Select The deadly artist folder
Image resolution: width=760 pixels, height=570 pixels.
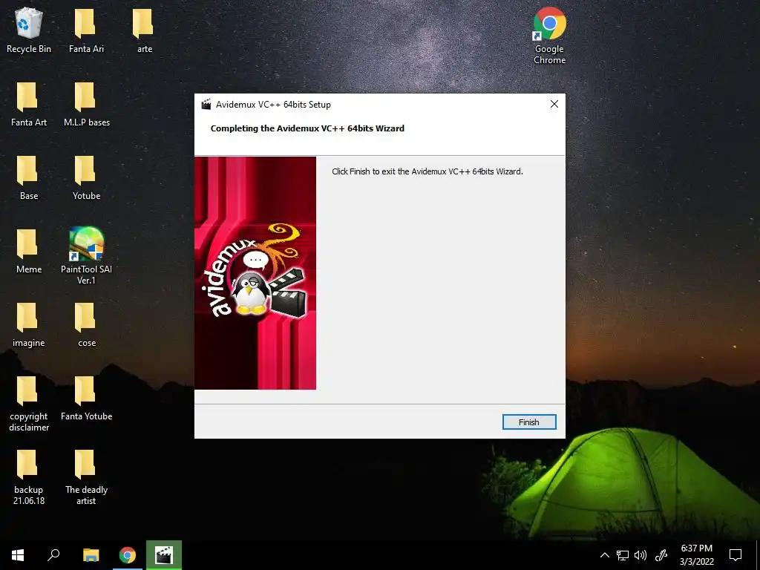tap(86, 477)
